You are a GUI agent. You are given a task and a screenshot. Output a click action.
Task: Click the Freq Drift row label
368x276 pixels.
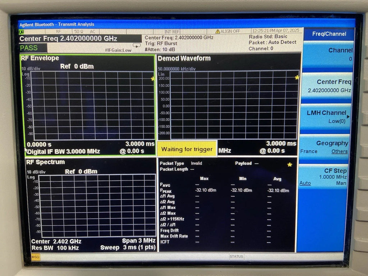tap(170, 230)
